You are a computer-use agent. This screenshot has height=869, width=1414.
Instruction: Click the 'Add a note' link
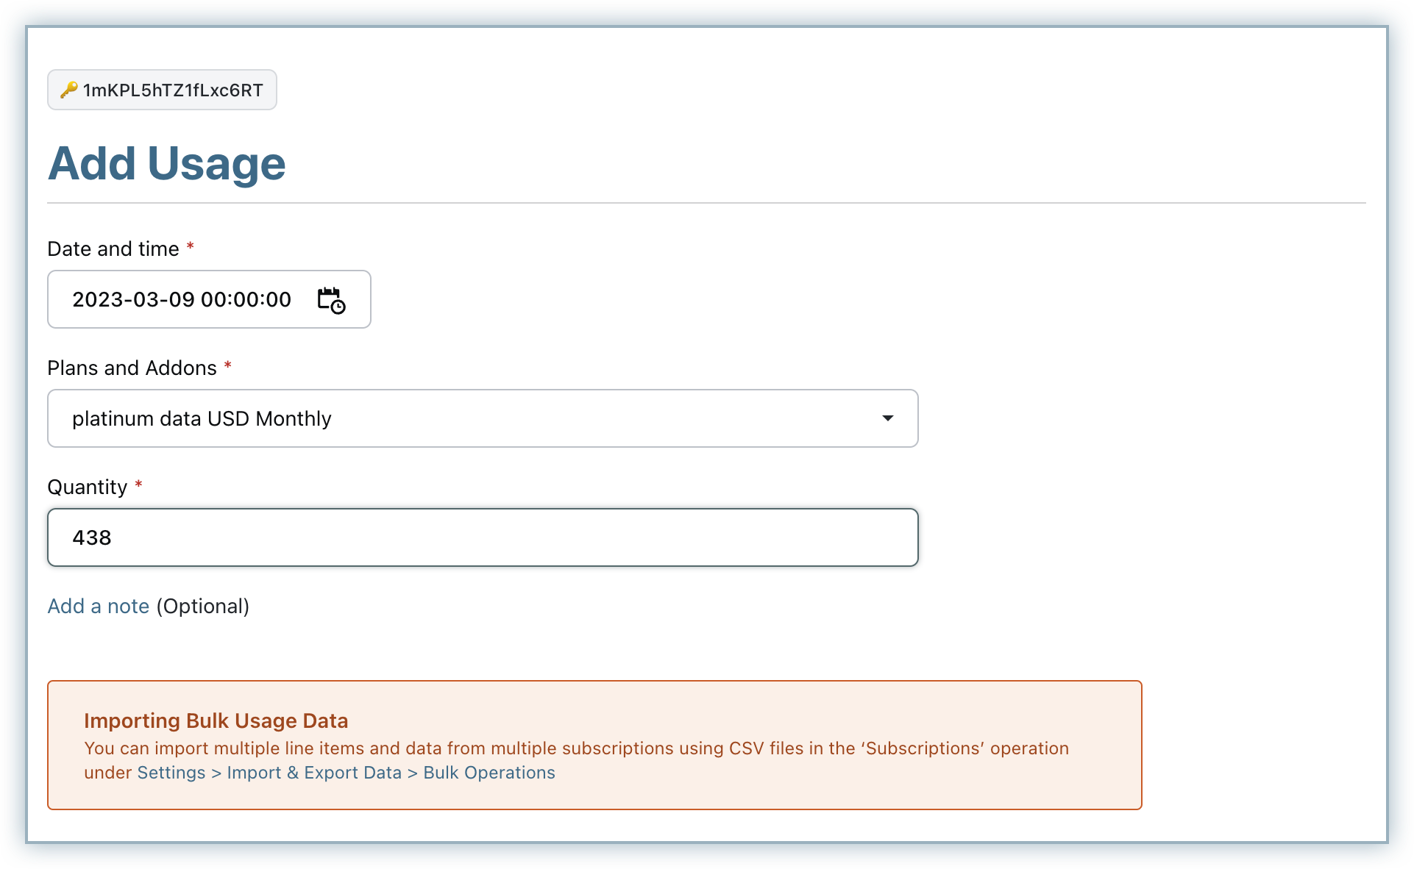click(x=99, y=606)
